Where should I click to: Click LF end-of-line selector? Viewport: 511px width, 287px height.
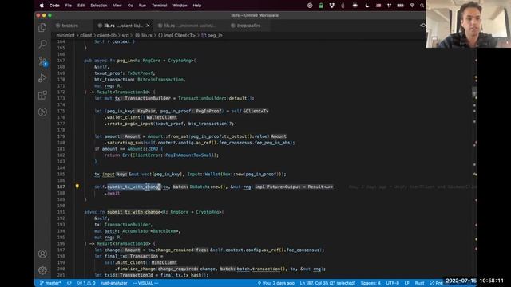click(x=407, y=283)
